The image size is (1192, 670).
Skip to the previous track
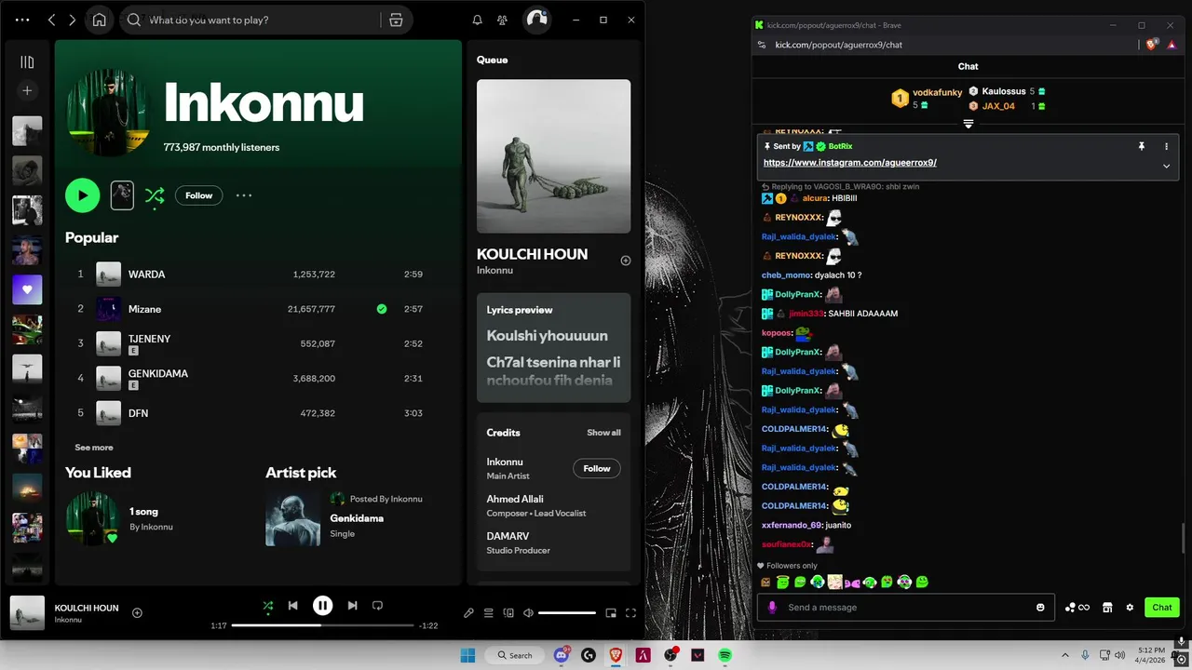point(292,606)
